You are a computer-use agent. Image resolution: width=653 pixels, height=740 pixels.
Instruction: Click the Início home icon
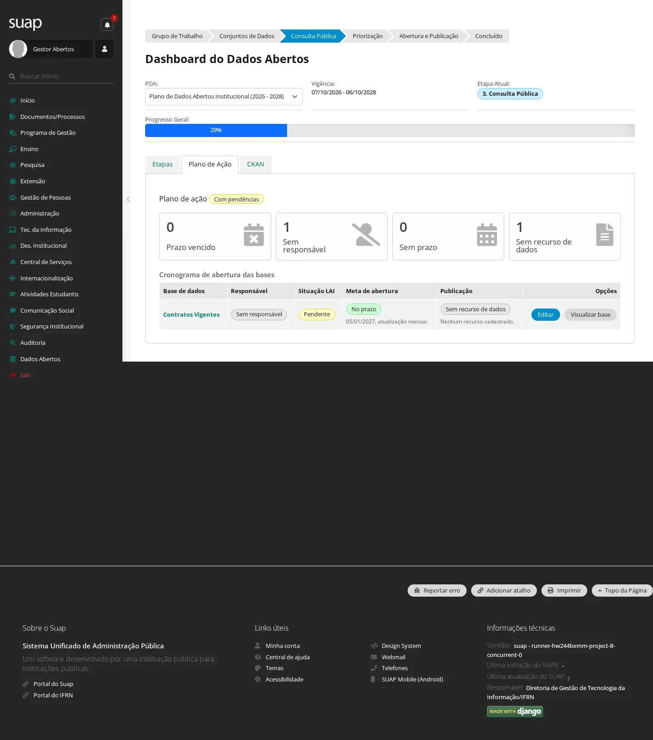[13, 101]
